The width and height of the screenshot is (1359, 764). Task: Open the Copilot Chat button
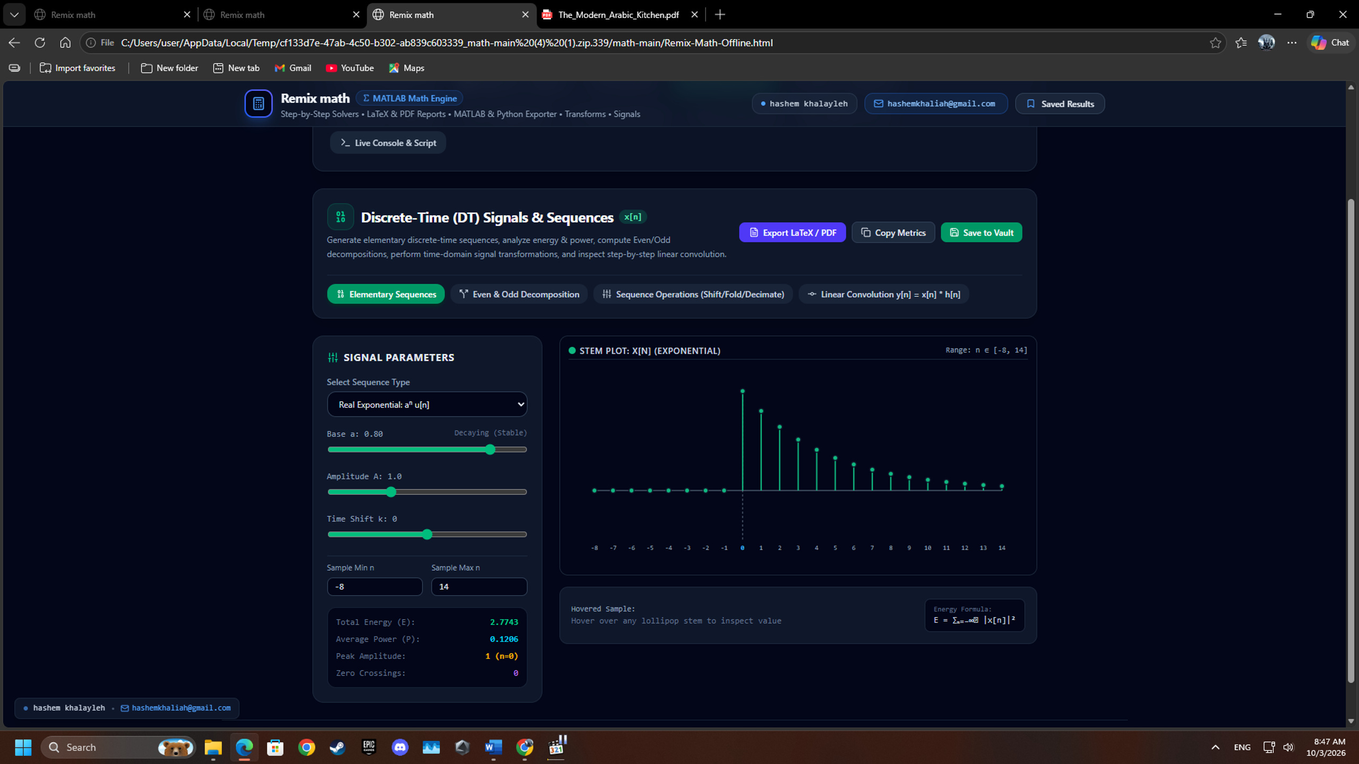pyautogui.click(x=1330, y=43)
